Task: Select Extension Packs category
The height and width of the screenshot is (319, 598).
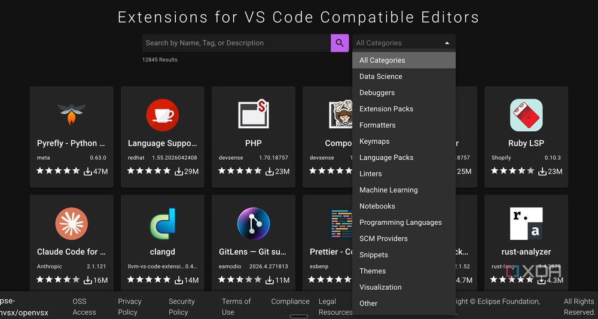Action: click(404, 109)
